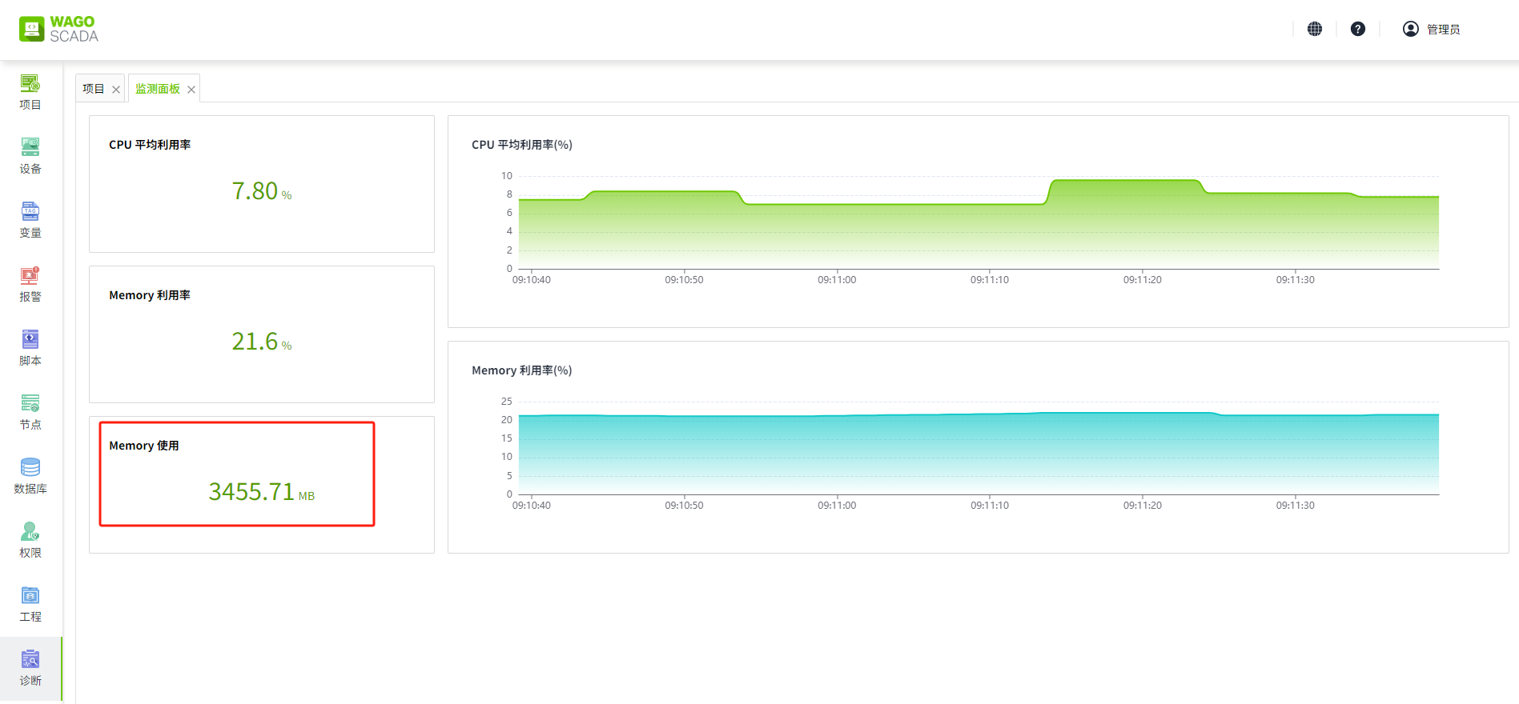This screenshot has width=1519, height=704.
Task: Select the 数据库 (Database) sidebar icon
Action: pyautogui.click(x=30, y=476)
